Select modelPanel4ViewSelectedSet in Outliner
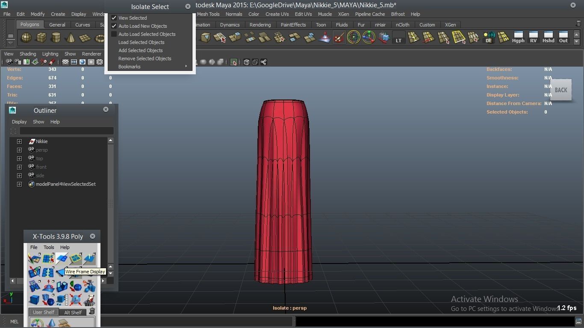 (65, 184)
